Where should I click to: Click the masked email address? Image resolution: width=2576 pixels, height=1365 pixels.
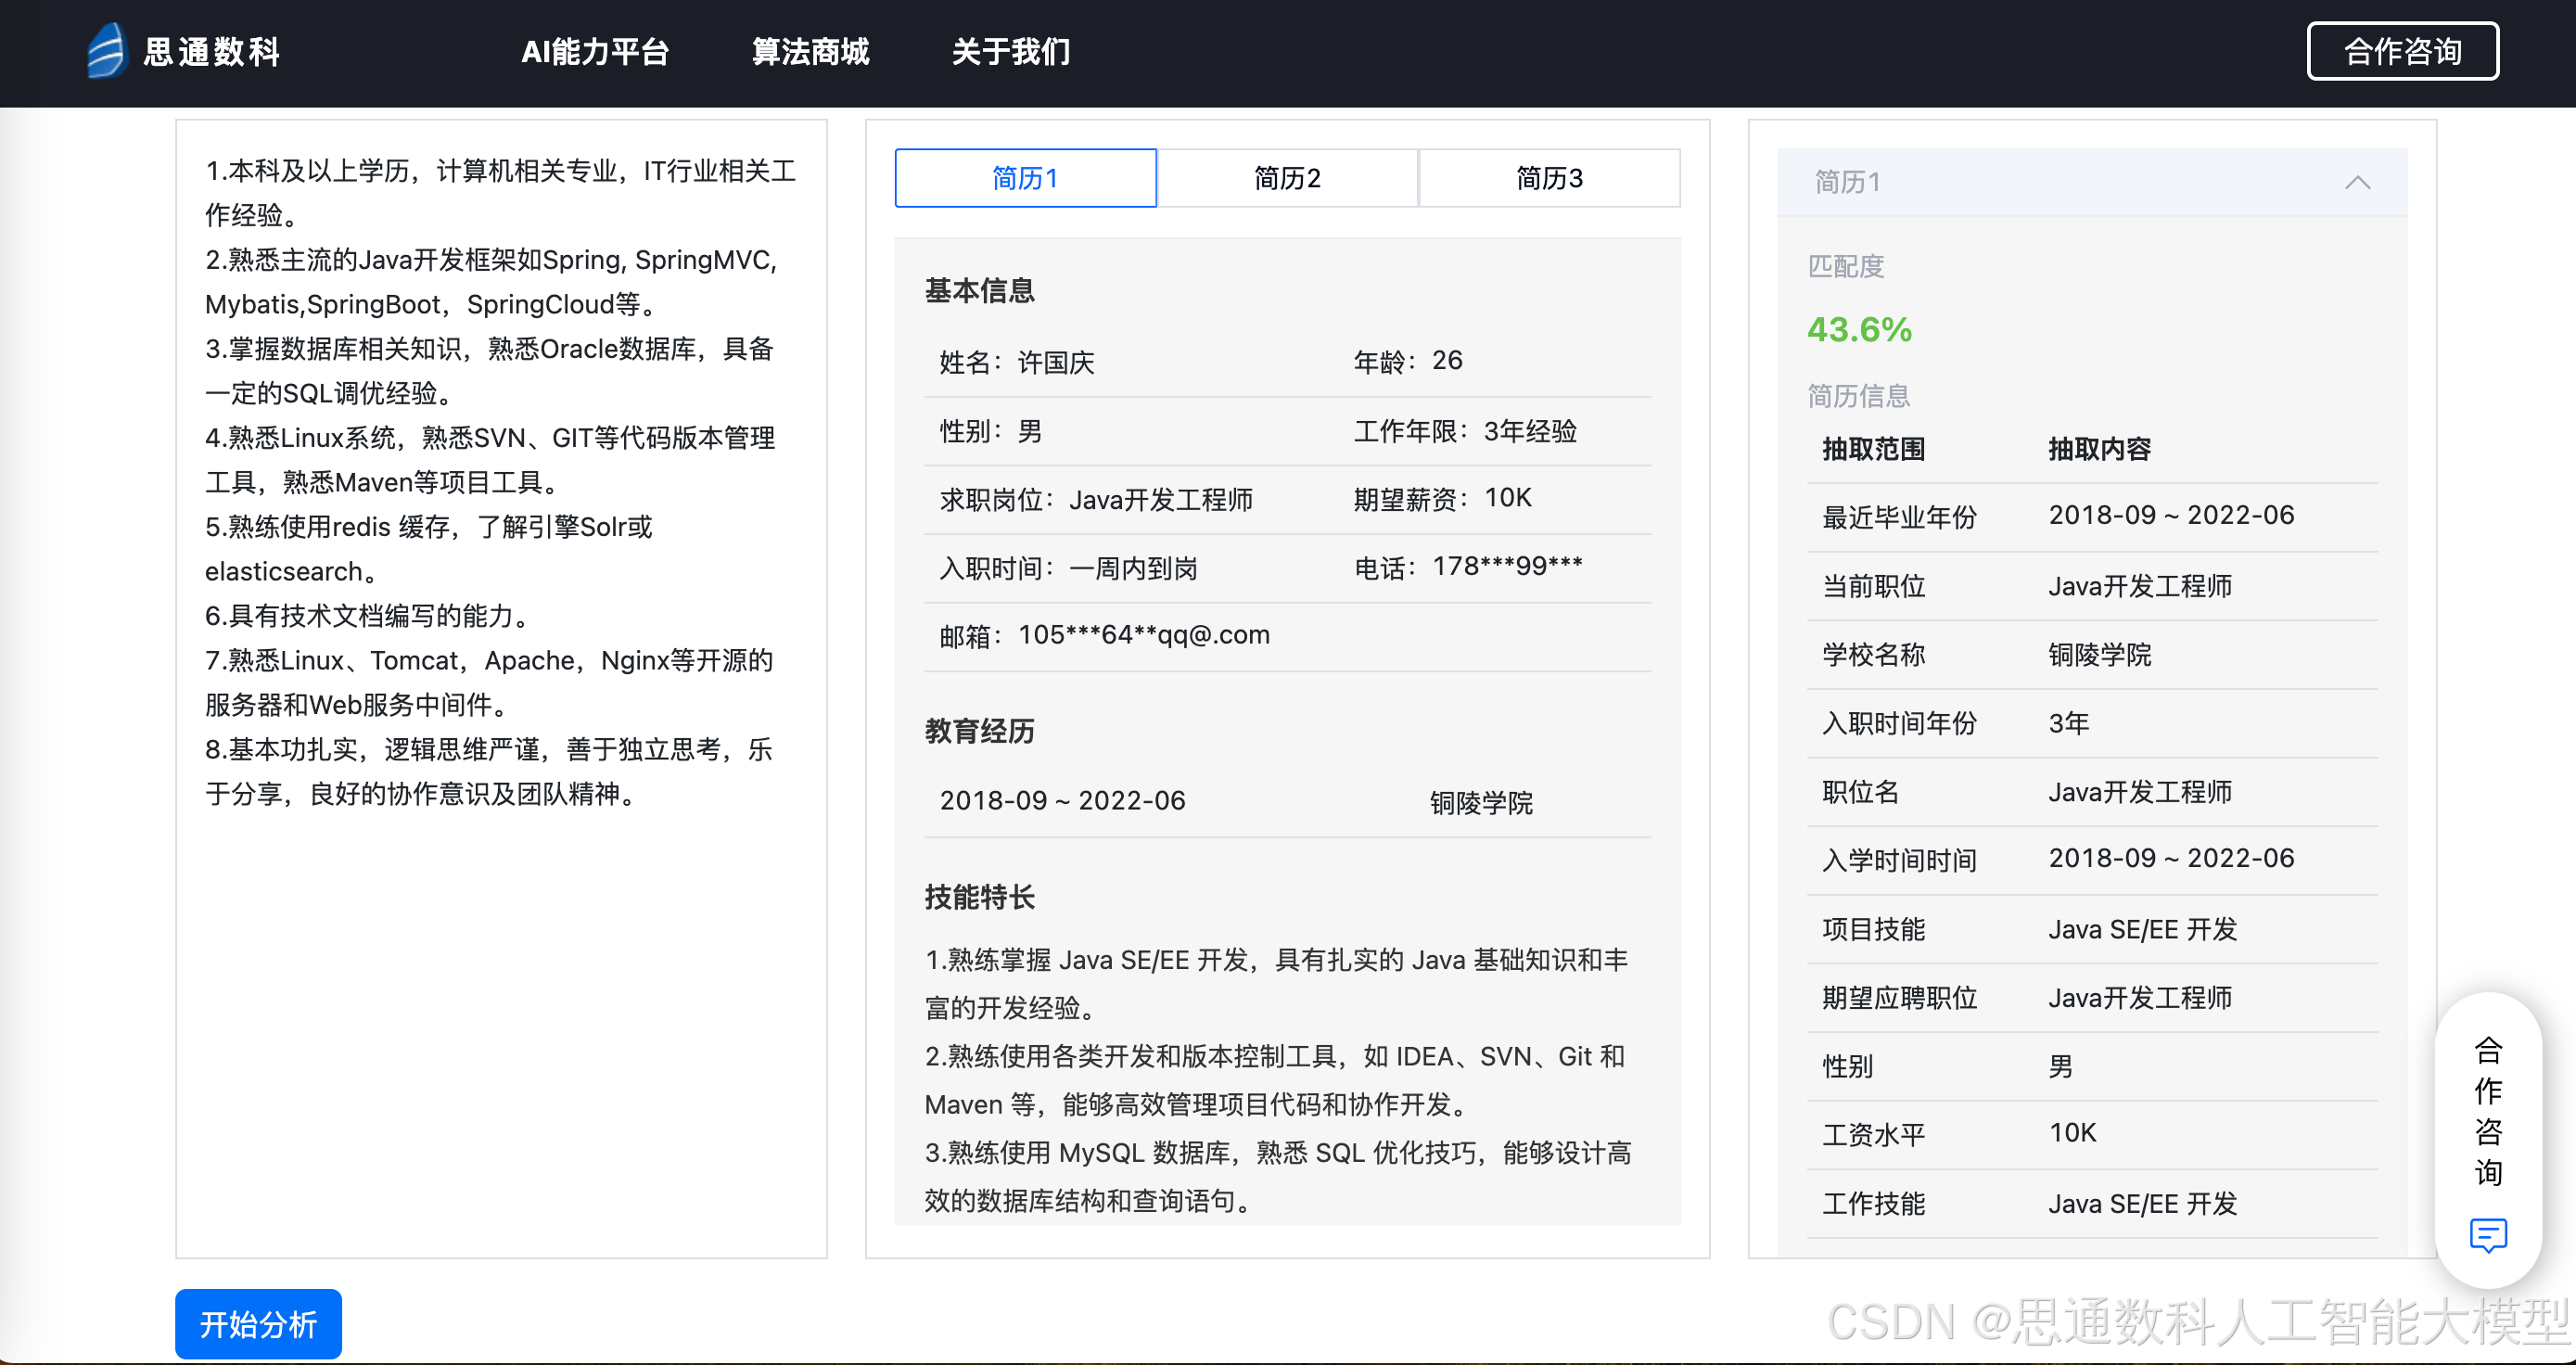coord(1143,634)
